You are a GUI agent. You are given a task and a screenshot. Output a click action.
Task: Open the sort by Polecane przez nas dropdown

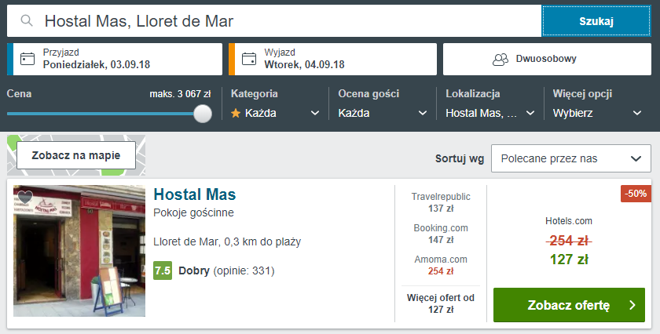click(570, 158)
